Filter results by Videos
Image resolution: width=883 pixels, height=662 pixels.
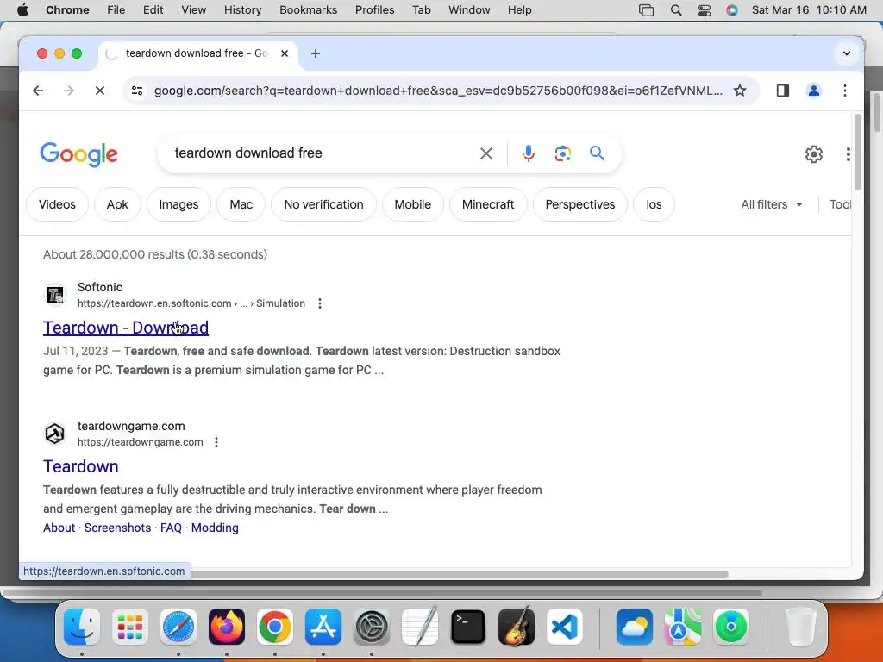[x=58, y=205]
